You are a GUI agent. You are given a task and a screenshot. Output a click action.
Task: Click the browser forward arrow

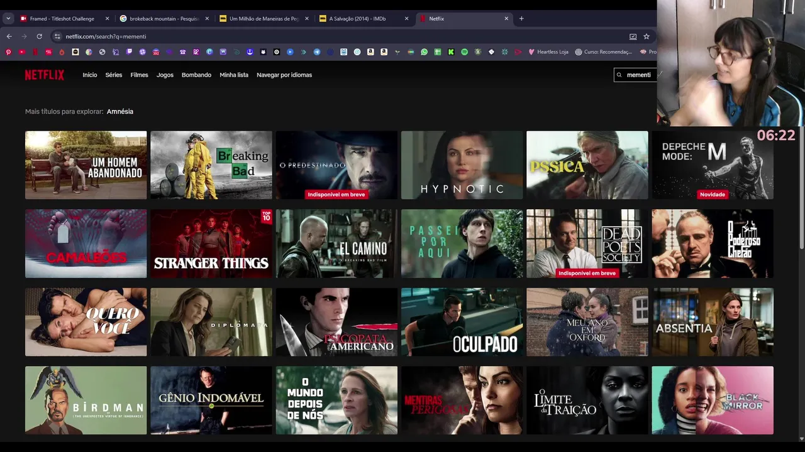[24, 36]
